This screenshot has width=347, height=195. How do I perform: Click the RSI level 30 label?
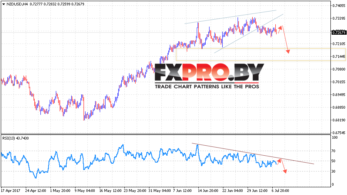pyautogui.click(x=334, y=171)
